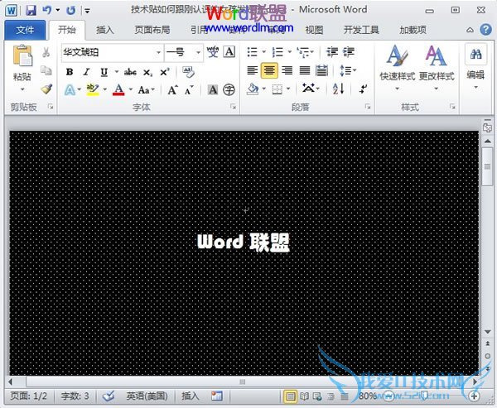Open Quick Styles gallery

pyautogui.click(x=397, y=66)
